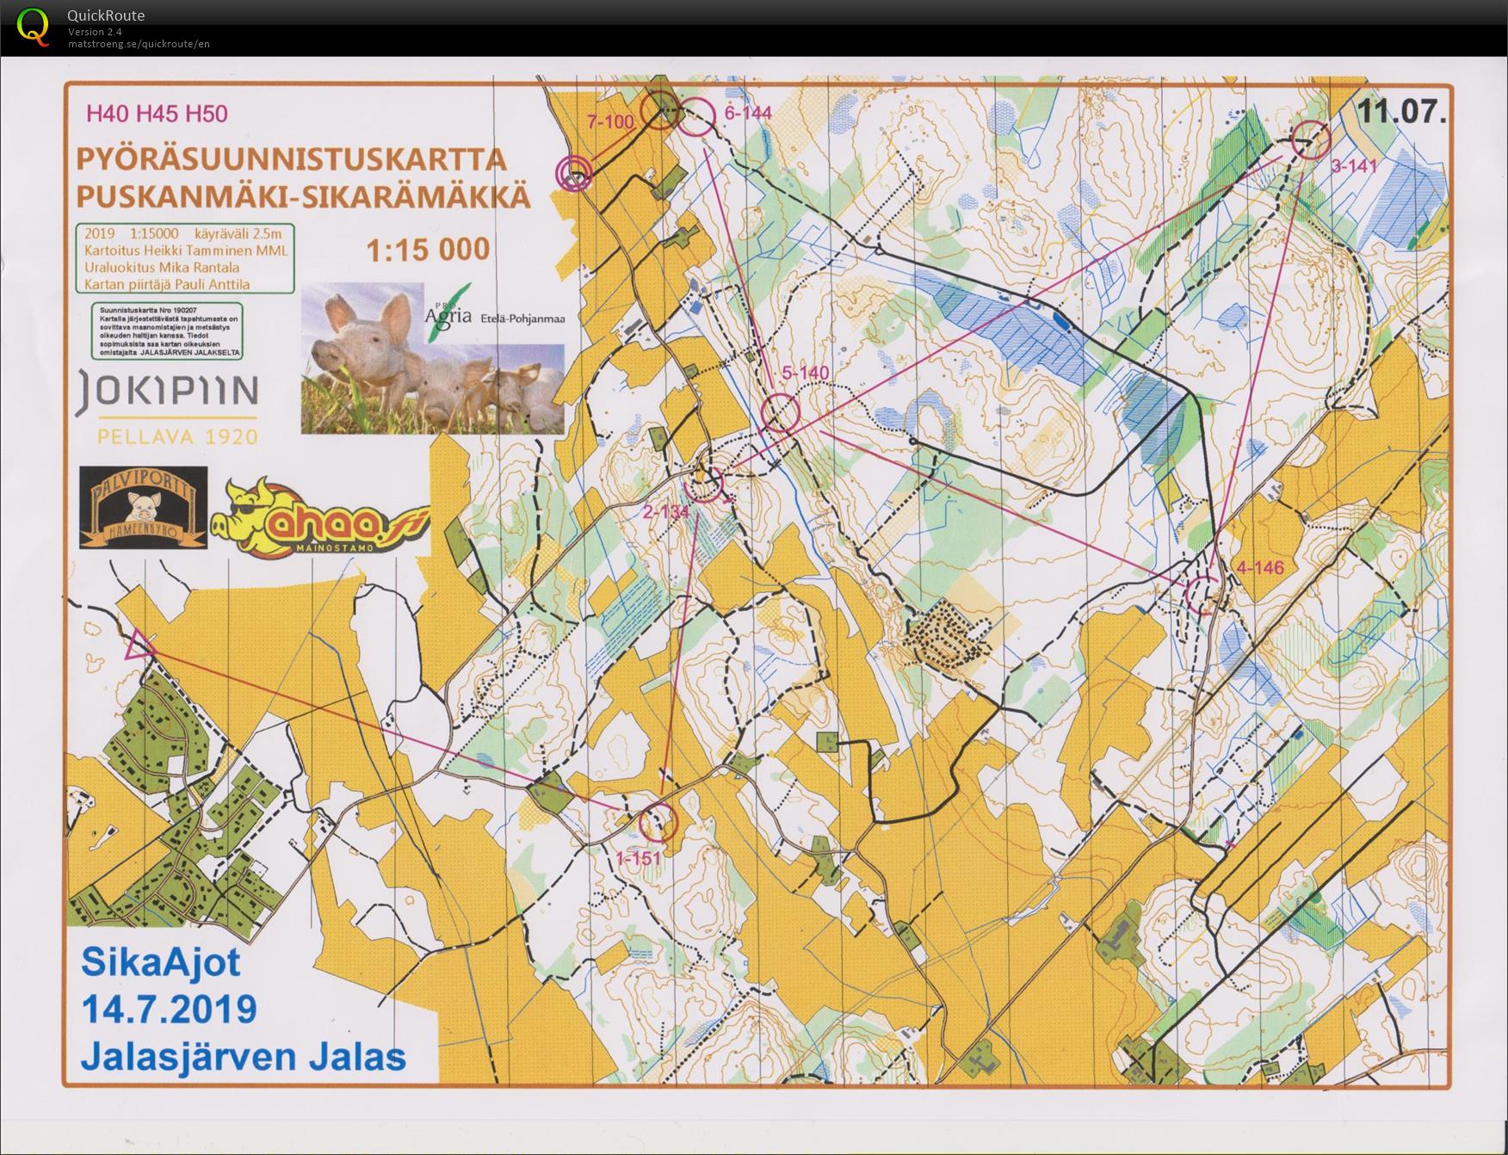Click the large 1:15 000 scale text
The height and width of the screenshot is (1155, 1508).
tap(428, 250)
